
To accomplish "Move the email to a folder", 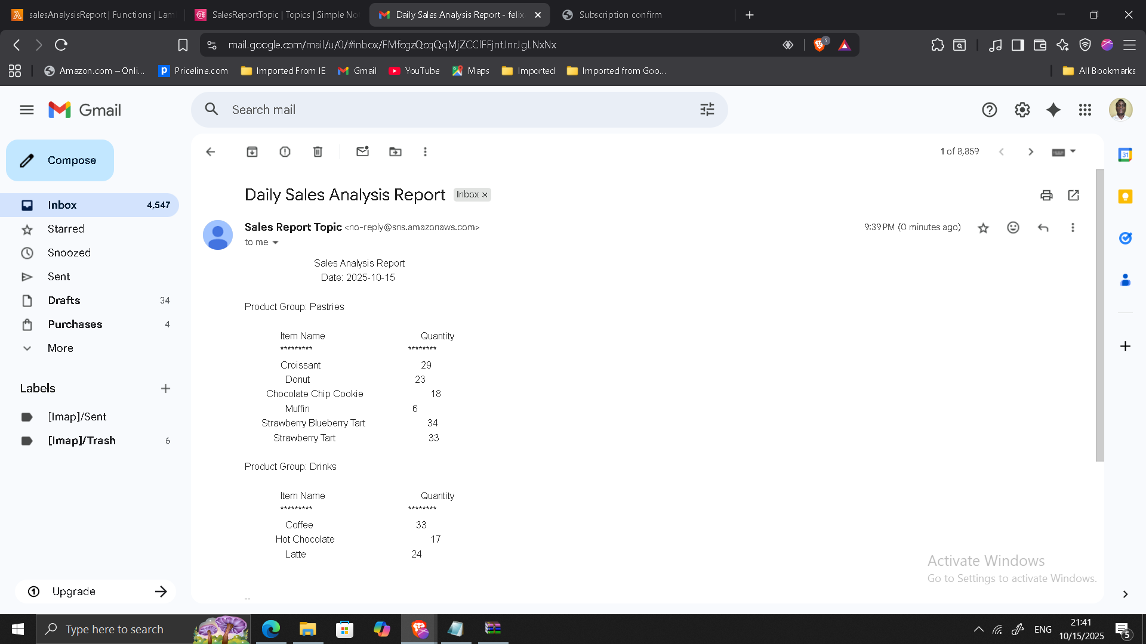I will [x=395, y=151].
